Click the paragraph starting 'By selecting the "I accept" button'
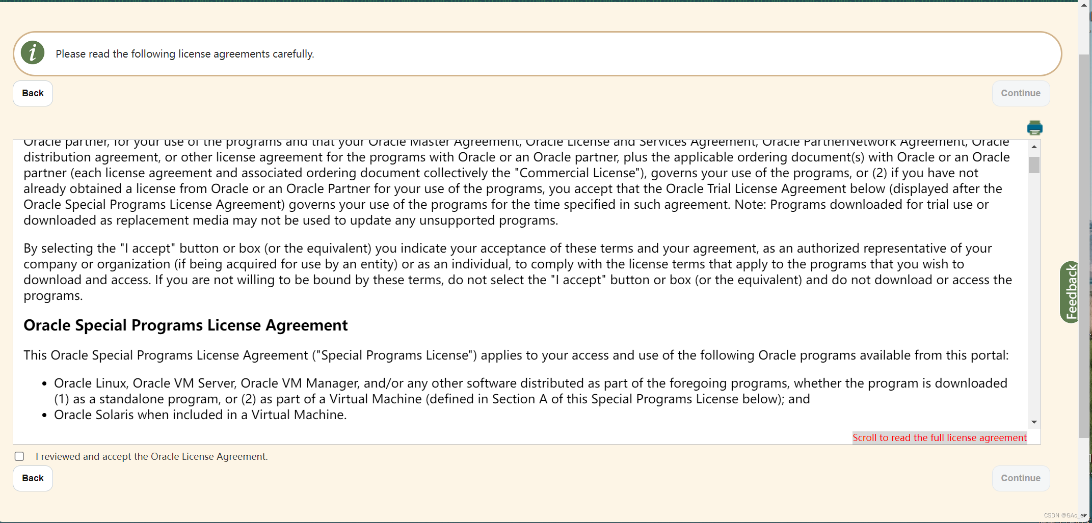Screen dimensions: 1092x523 518,272
